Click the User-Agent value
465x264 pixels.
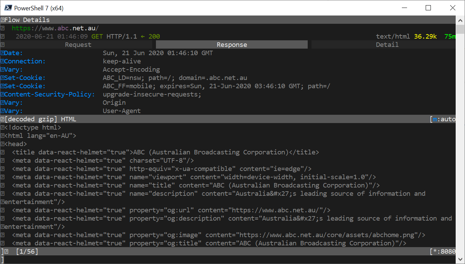[122, 111]
